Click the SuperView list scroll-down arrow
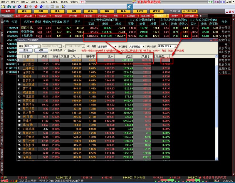The image size is (235, 183). click(216, 159)
